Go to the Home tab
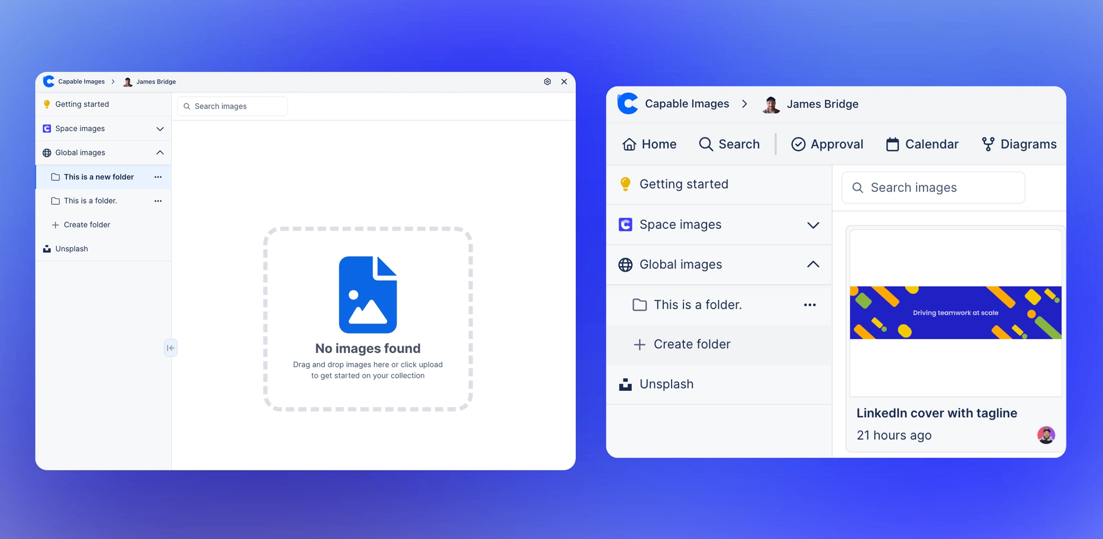This screenshot has width=1103, height=539. click(649, 144)
